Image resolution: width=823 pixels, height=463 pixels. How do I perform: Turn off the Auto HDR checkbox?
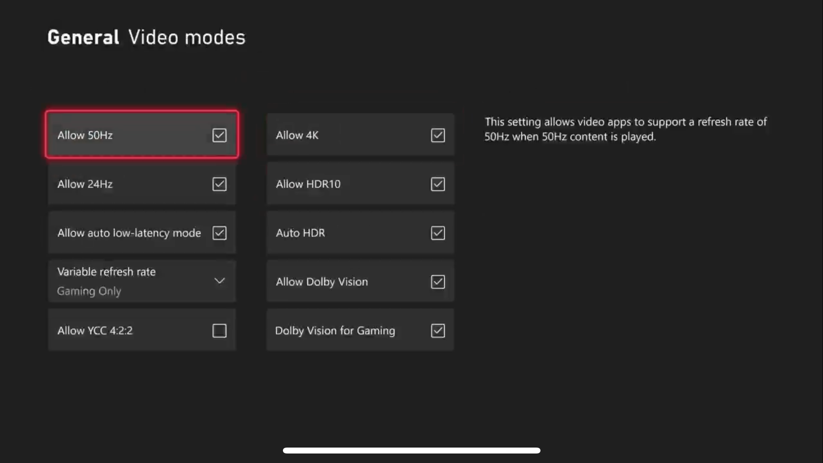[x=438, y=233]
